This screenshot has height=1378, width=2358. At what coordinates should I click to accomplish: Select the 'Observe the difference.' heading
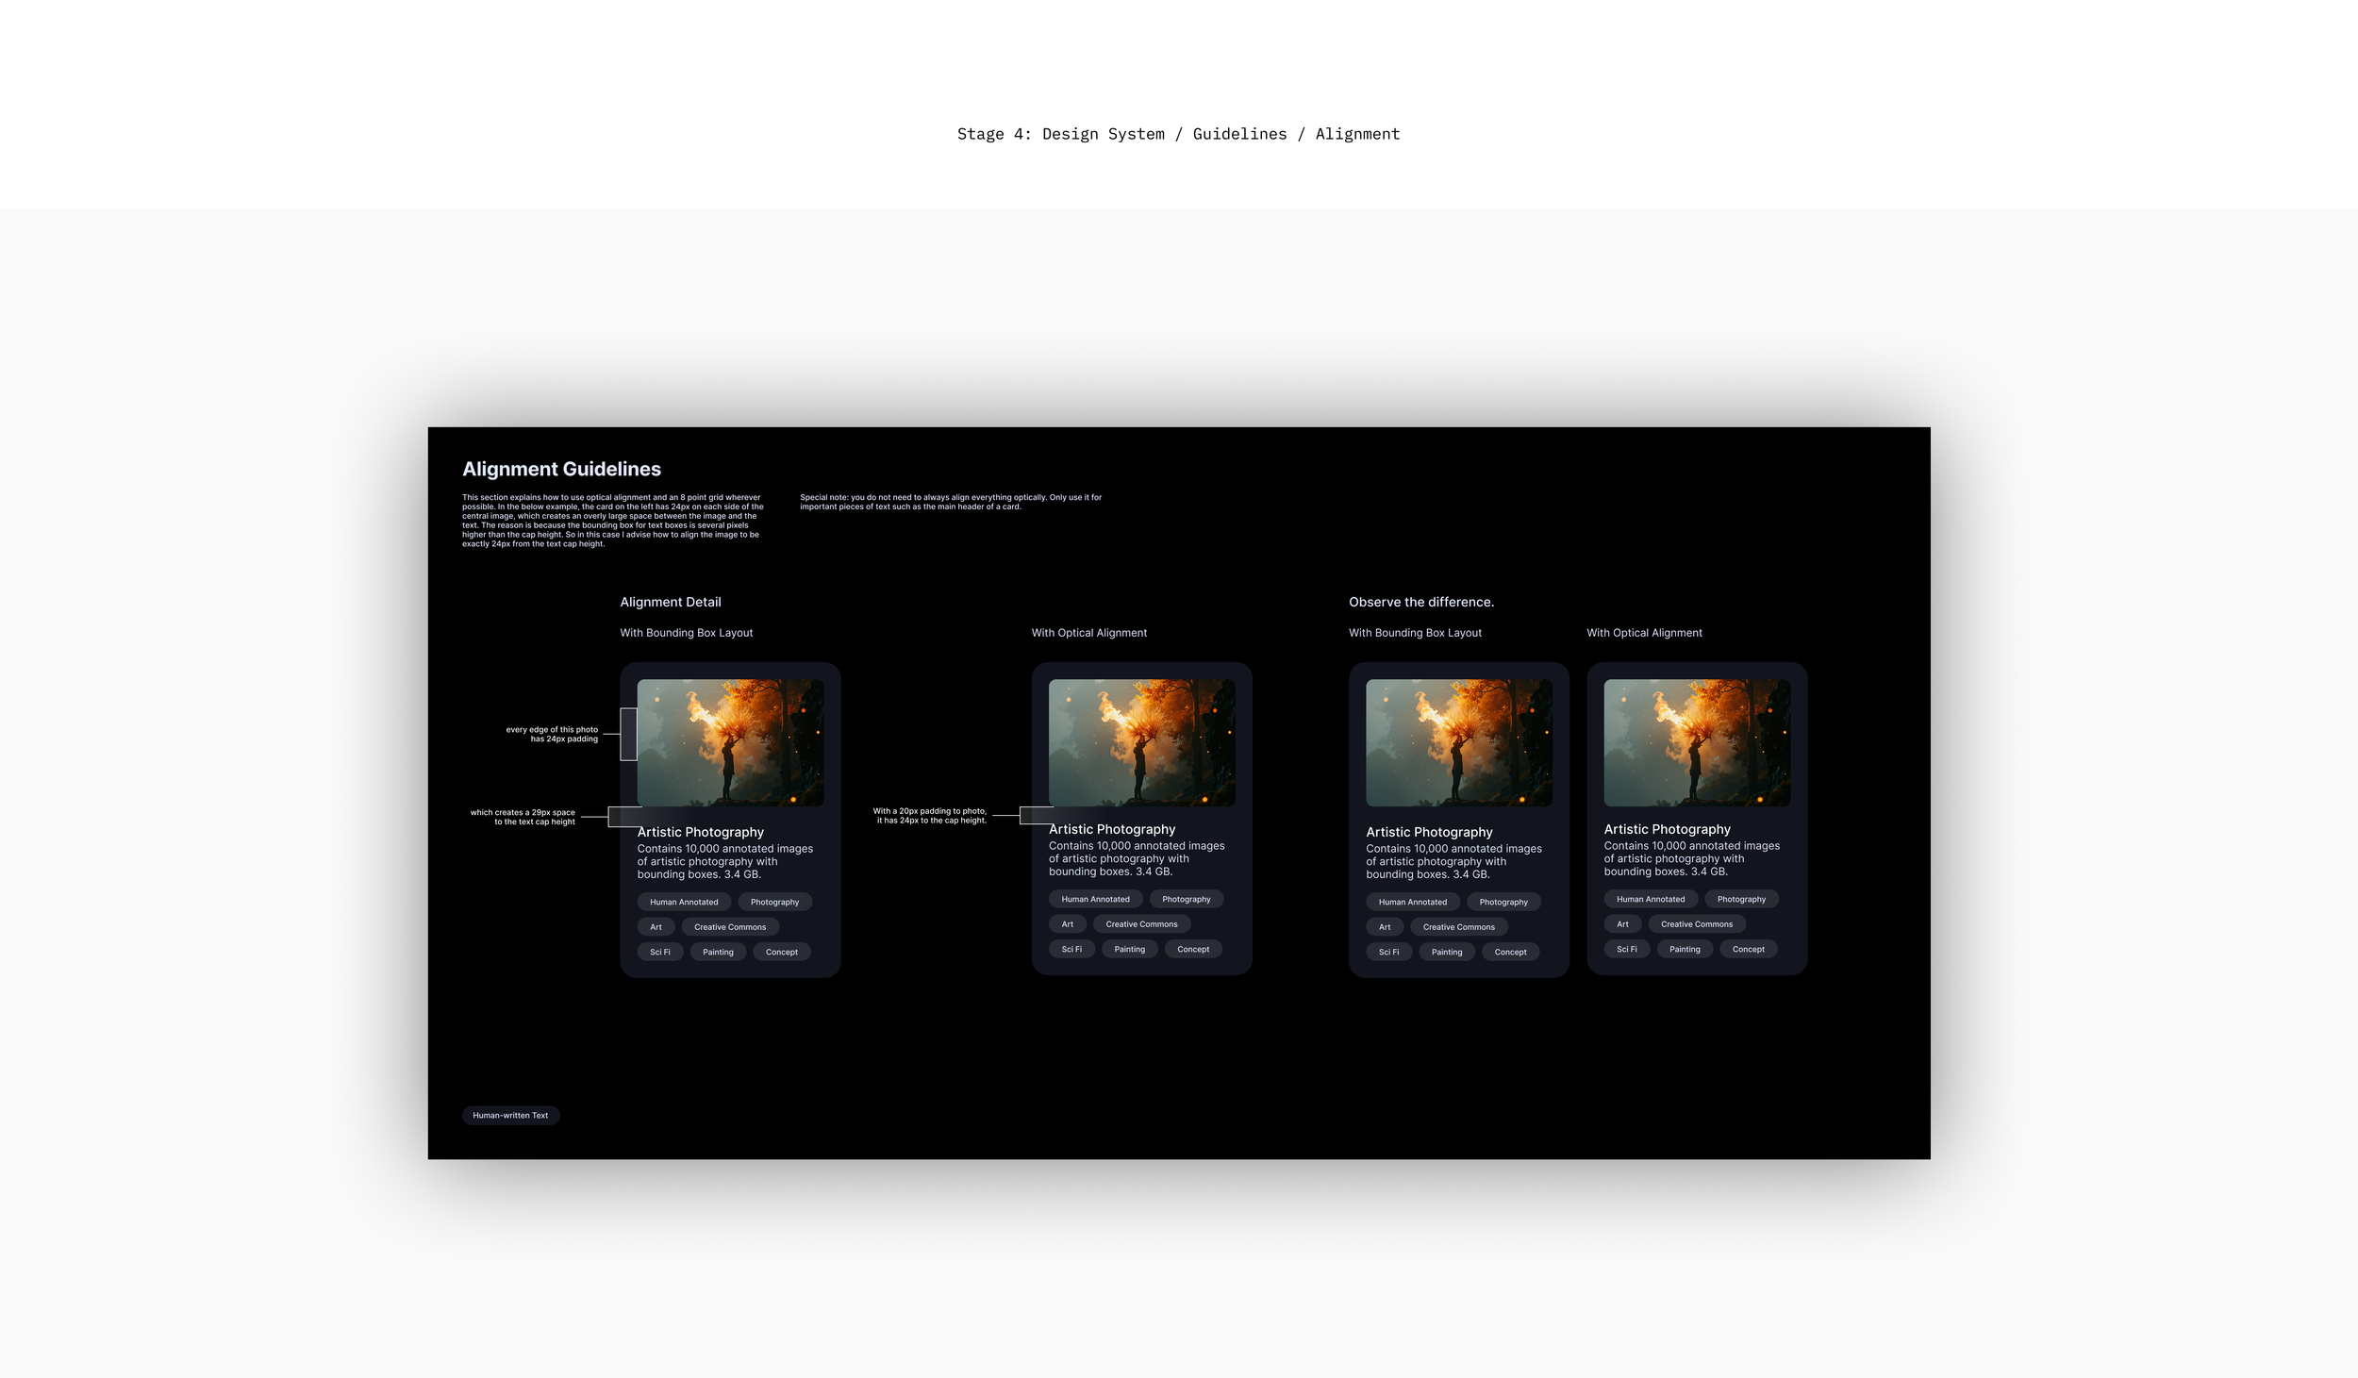(x=1420, y=602)
